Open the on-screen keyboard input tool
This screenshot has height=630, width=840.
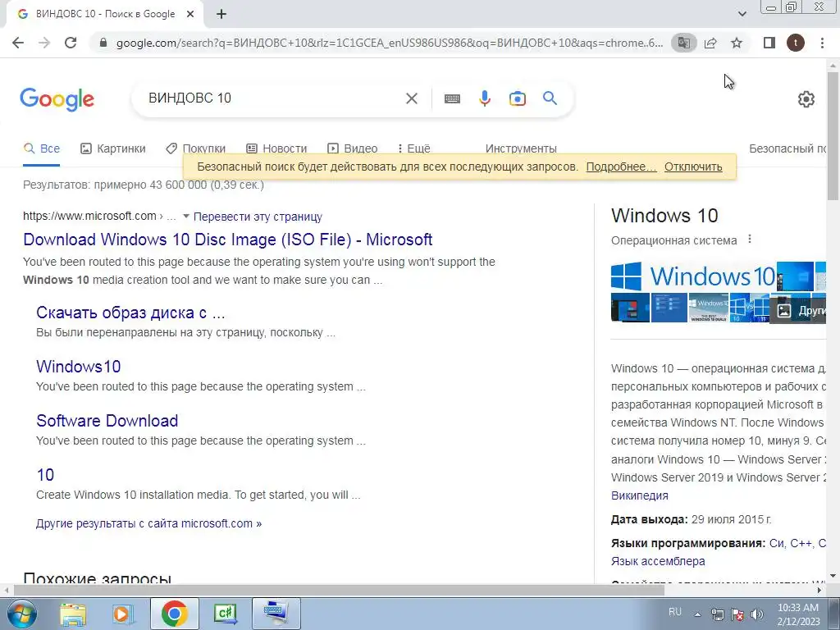[452, 98]
